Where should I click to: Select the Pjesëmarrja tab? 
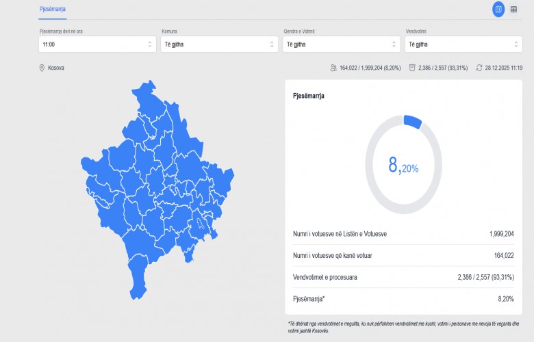click(53, 8)
